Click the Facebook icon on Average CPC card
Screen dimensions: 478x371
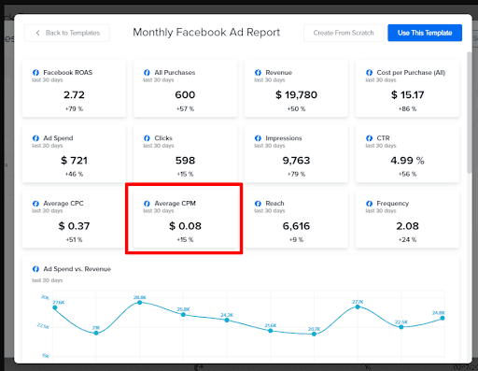[x=35, y=204]
